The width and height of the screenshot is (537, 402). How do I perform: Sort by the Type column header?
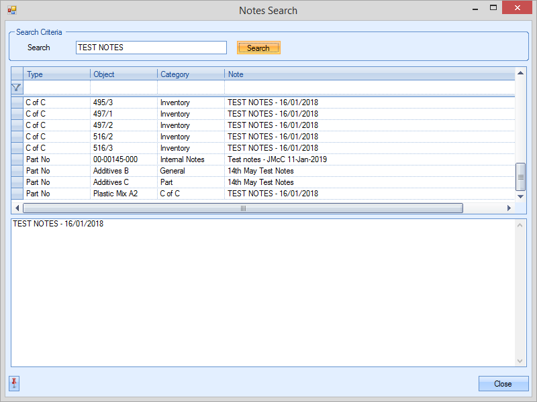[56, 74]
